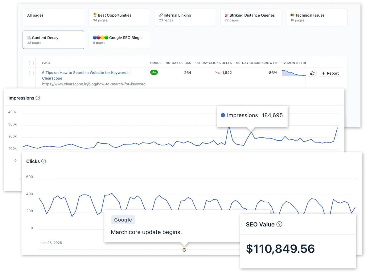Open the SEO Value help tooltip icon
The height and width of the screenshot is (273, 370).
(279, 225)
